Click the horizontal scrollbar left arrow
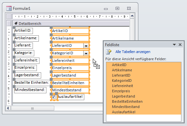This screenshot has width=187, height=126. coord(8,108)
